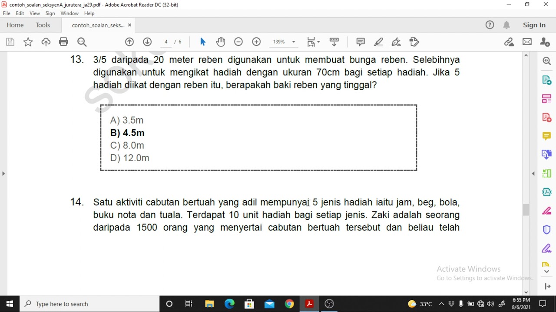Open the search tool in right pane
Image resolution: width=556 pixels, height=312 pixels.
point(546,61)
